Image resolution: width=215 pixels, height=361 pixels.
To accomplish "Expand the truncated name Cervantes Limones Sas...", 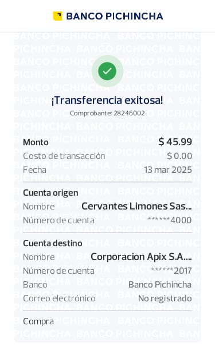I will coord(136,206).
